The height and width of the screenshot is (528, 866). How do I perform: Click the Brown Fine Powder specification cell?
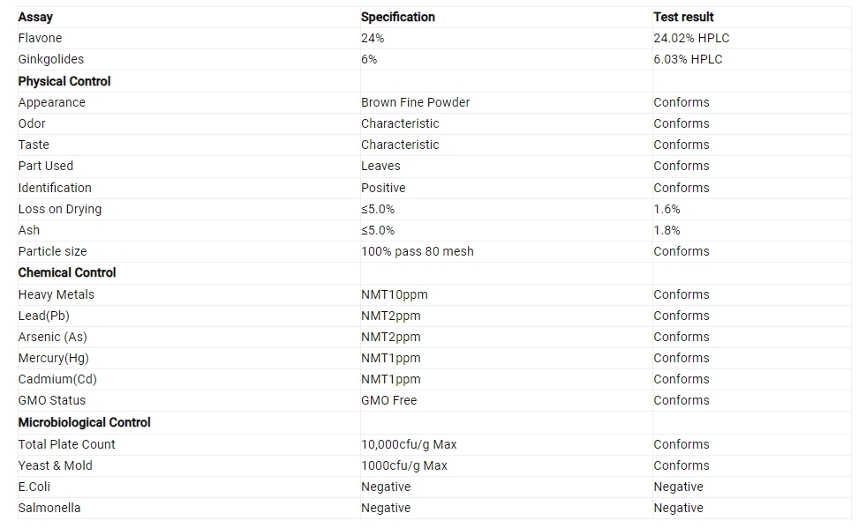pyautogui.click(x=415, y=102)
